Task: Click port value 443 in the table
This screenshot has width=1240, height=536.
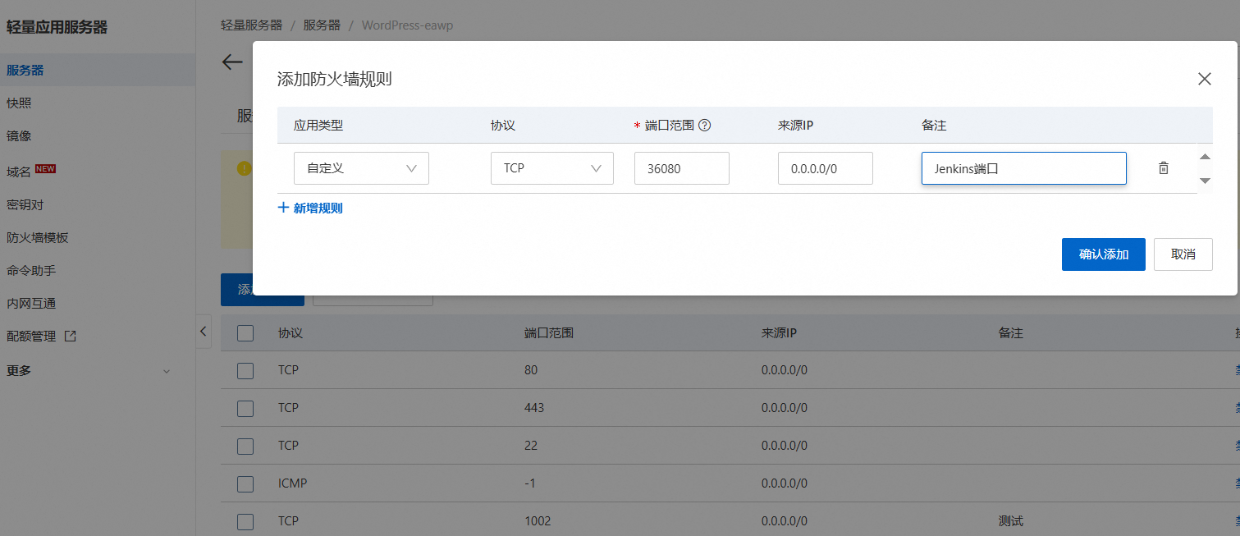Action: (534, 408)
